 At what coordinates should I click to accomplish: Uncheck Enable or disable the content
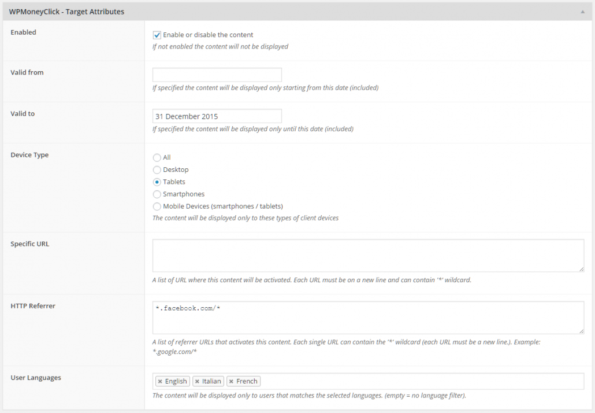[x=157, y=35]
